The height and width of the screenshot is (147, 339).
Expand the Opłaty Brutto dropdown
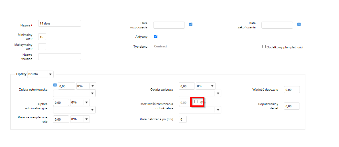[x=50, y=74]
